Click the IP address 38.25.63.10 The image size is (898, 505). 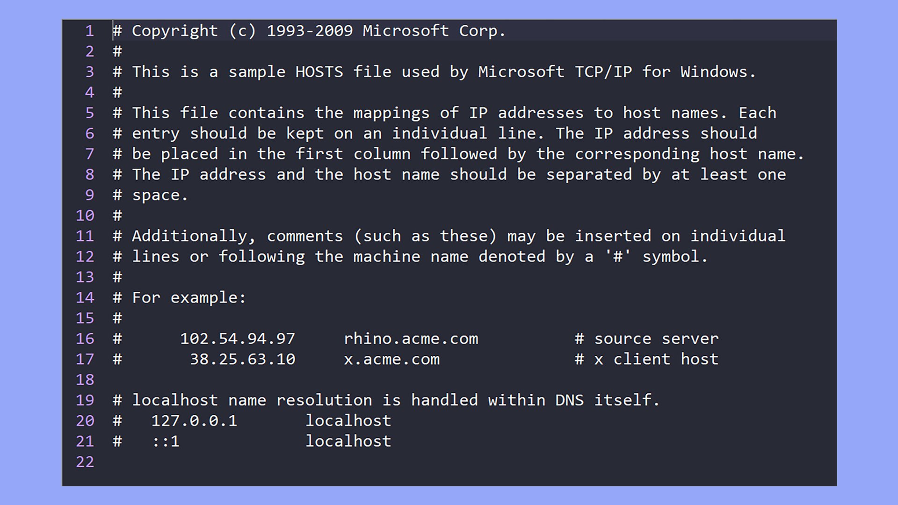242,359
